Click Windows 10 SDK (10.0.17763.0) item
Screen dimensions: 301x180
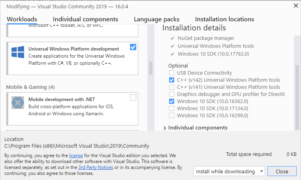(213, 54)
